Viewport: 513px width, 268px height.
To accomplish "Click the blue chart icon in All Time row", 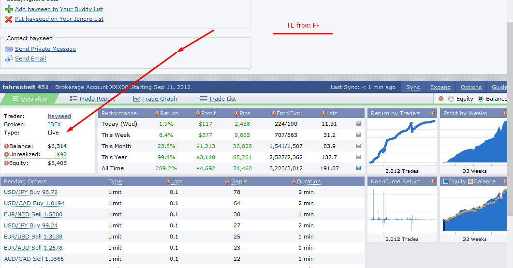I will click(x=358, y=168).
